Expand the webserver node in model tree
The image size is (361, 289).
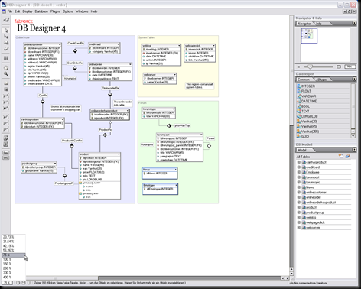(299, 228)
